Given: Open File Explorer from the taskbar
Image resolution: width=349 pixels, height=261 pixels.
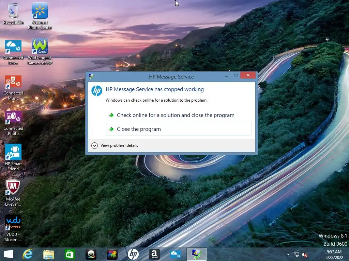Looking at the screenshot, I should click(x=48, y=254).
